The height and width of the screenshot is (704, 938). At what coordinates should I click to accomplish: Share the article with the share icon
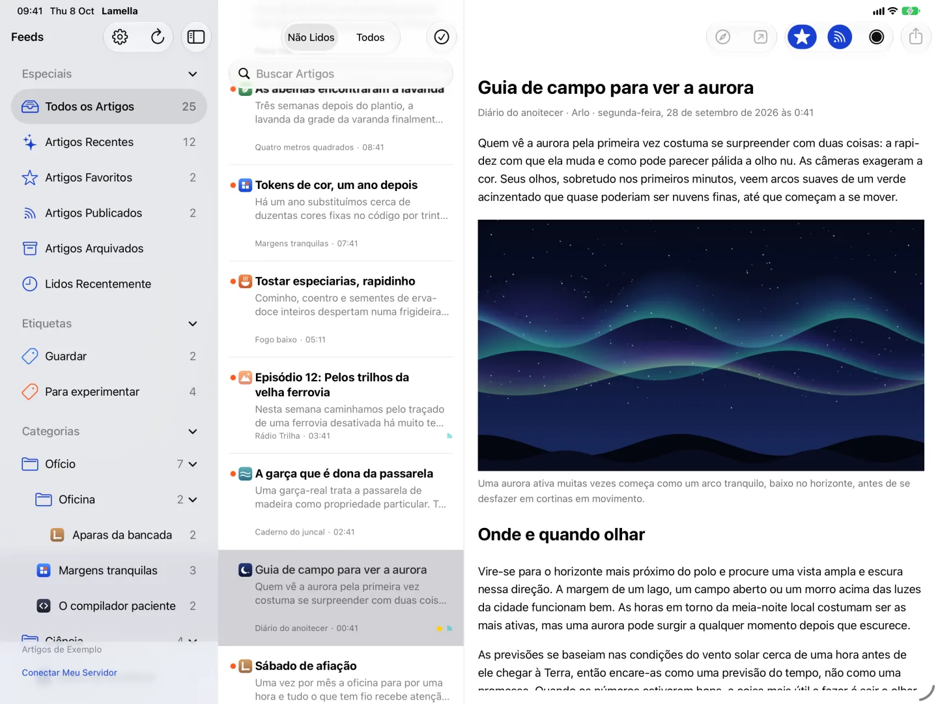click(x=916, y=37)
